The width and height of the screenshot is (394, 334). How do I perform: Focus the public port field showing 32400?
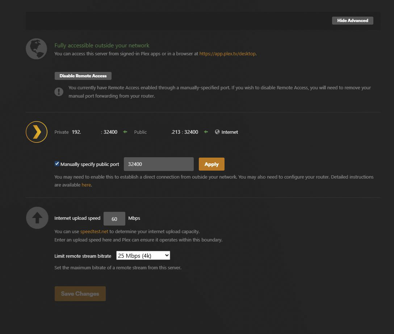click(159, 164)
